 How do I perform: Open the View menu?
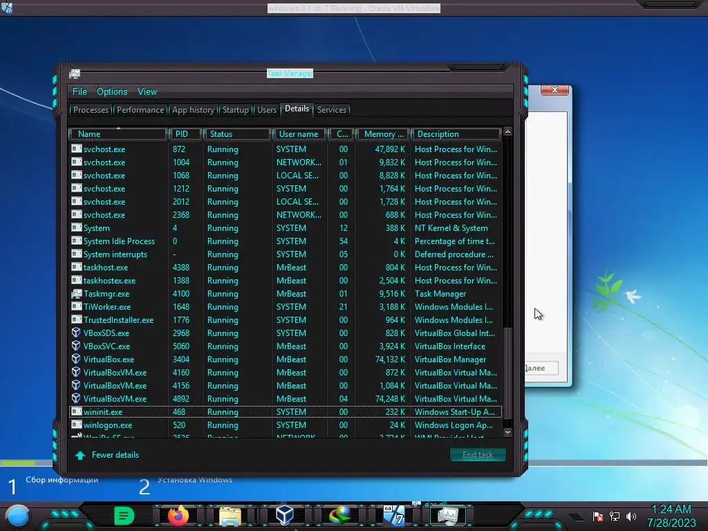tap(147, 92)
